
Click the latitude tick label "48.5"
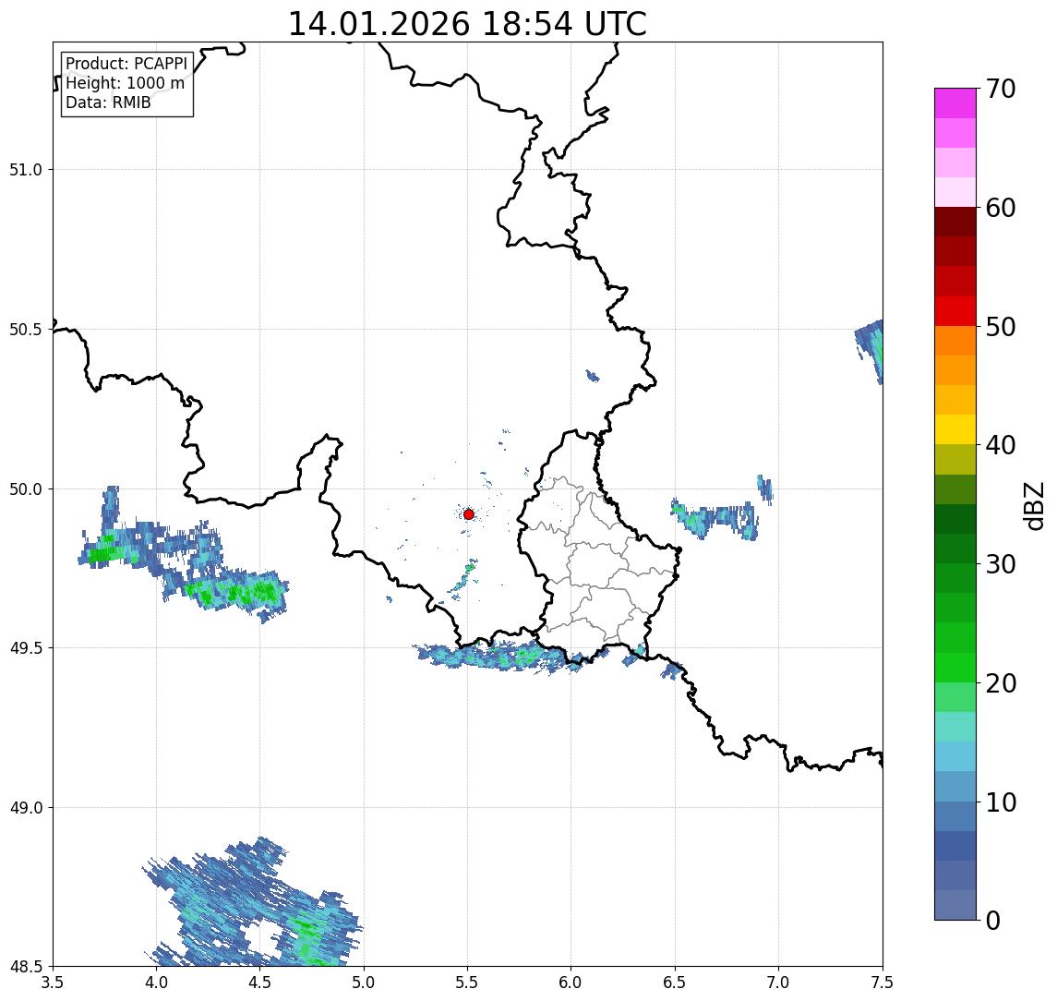26,967
